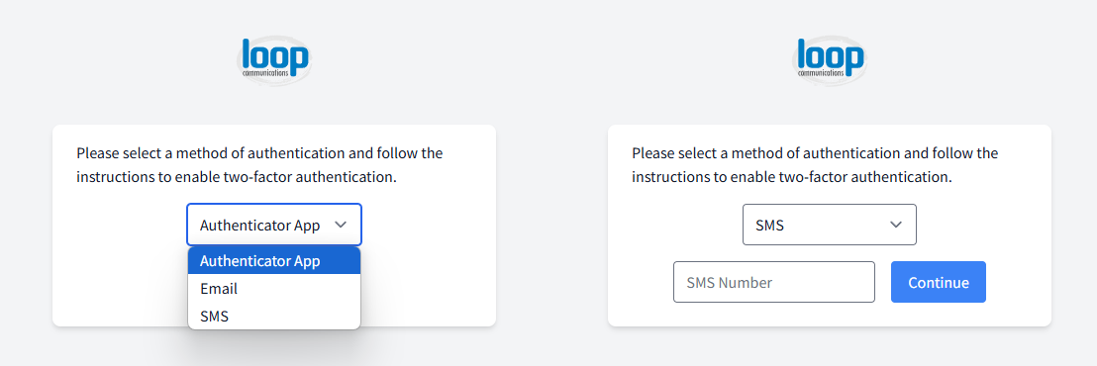Click the word "instructions" in the left card

[109, 177]
